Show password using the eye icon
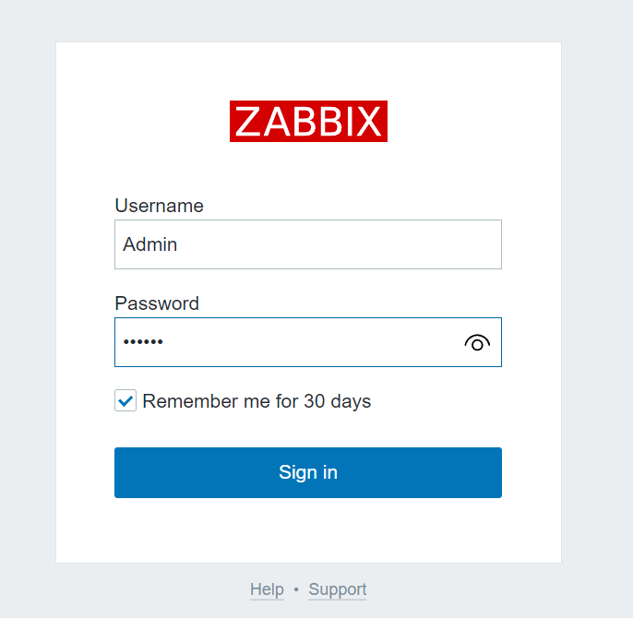Viewport: 633px width, 618px height. pos(477,343)
